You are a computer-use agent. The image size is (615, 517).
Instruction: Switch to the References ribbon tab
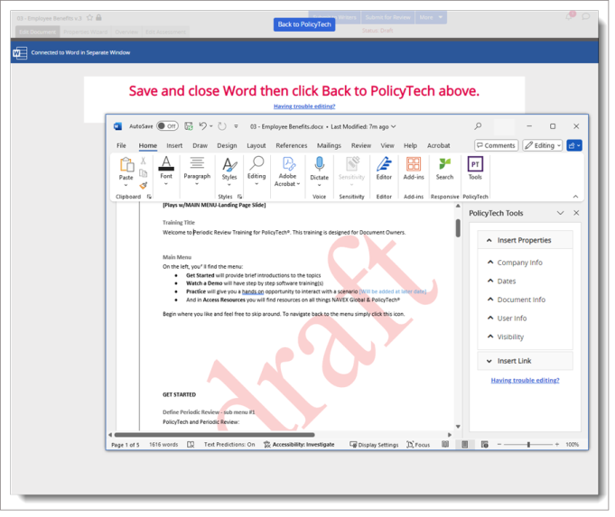click(x=292, y=145)
